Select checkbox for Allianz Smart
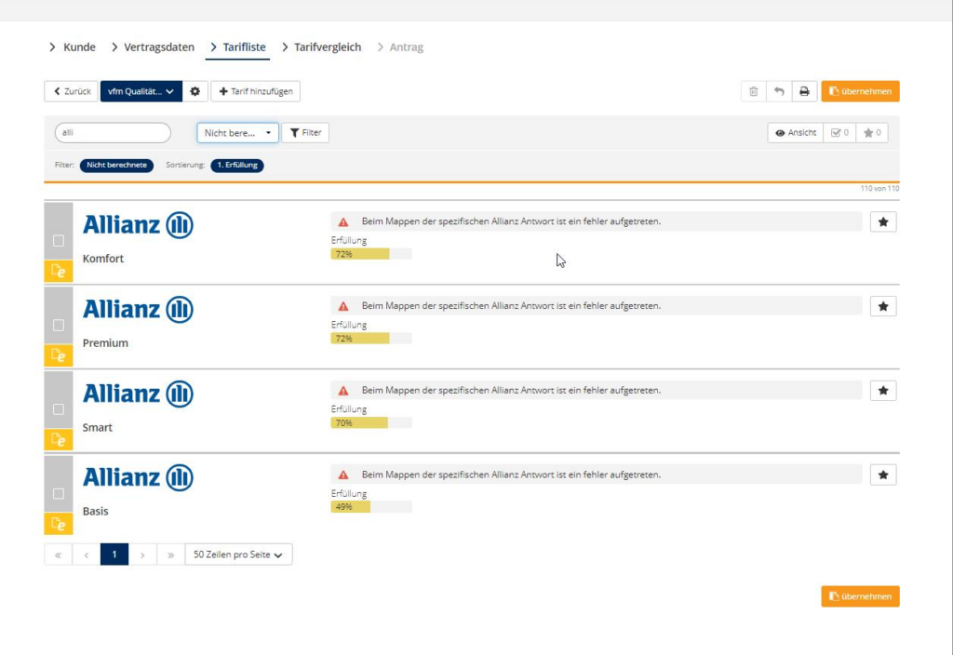Viewport: 953px width, 655px height. (x=59, y=409)
